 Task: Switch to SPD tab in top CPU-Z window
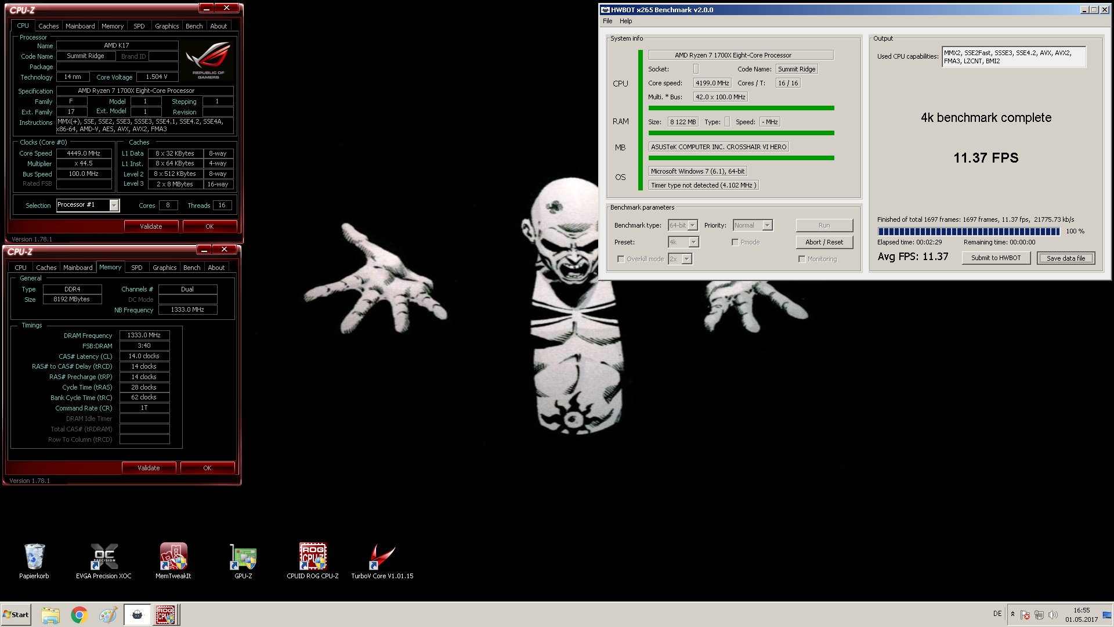pyautogui.click(x=139, y=26)
